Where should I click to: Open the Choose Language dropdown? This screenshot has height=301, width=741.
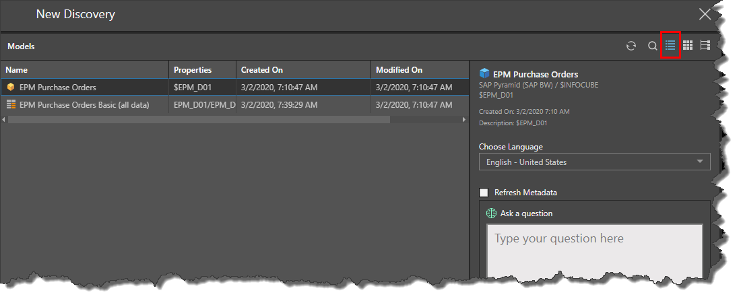tap(595, 162)
